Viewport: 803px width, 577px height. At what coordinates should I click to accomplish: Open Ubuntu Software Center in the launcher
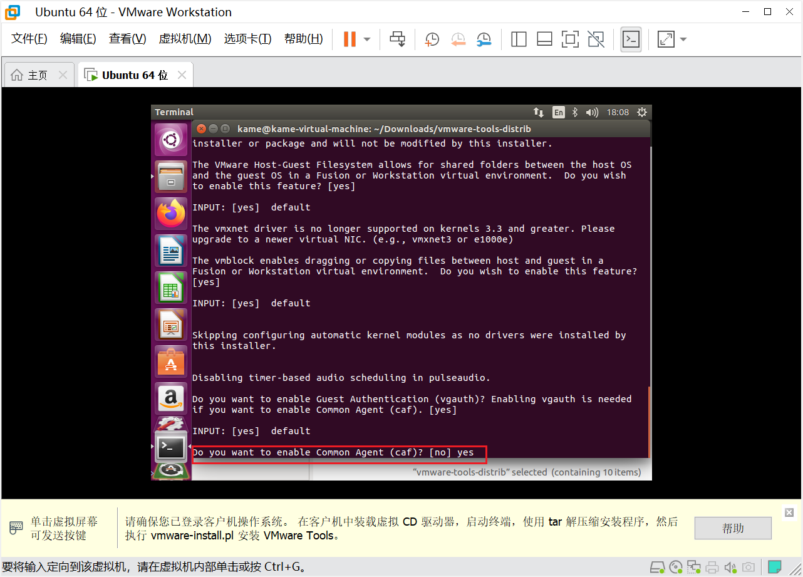171,361
